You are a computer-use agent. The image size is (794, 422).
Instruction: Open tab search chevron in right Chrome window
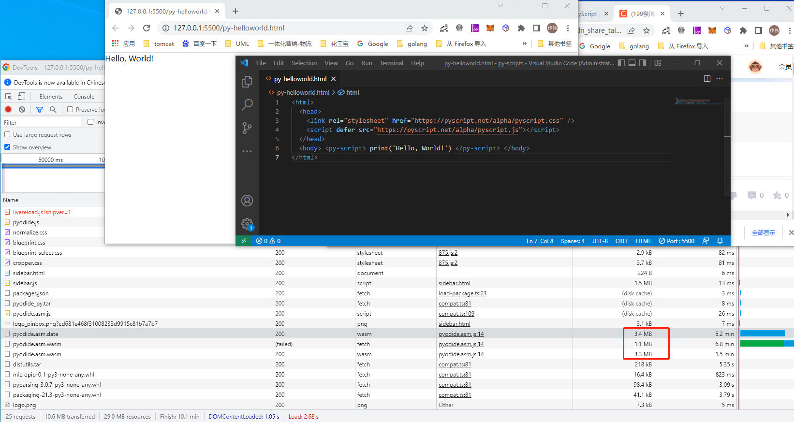point(722,8)
